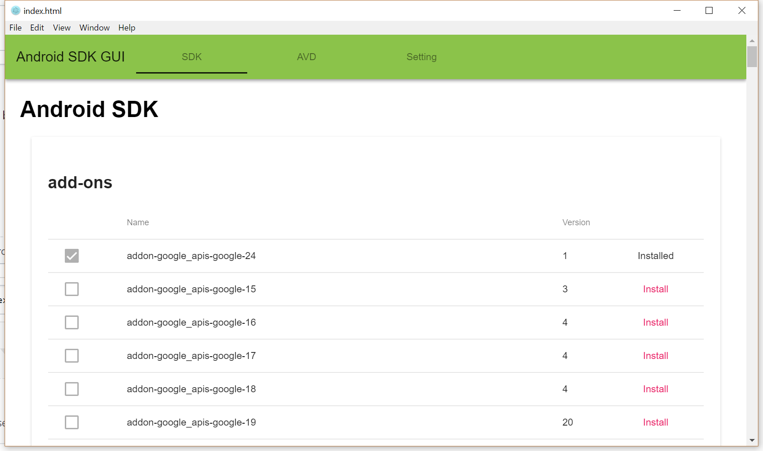This screenshot has width=763, height=451.
Task: Select the addon-google_apis-google-19 name text
Action: 191,422
